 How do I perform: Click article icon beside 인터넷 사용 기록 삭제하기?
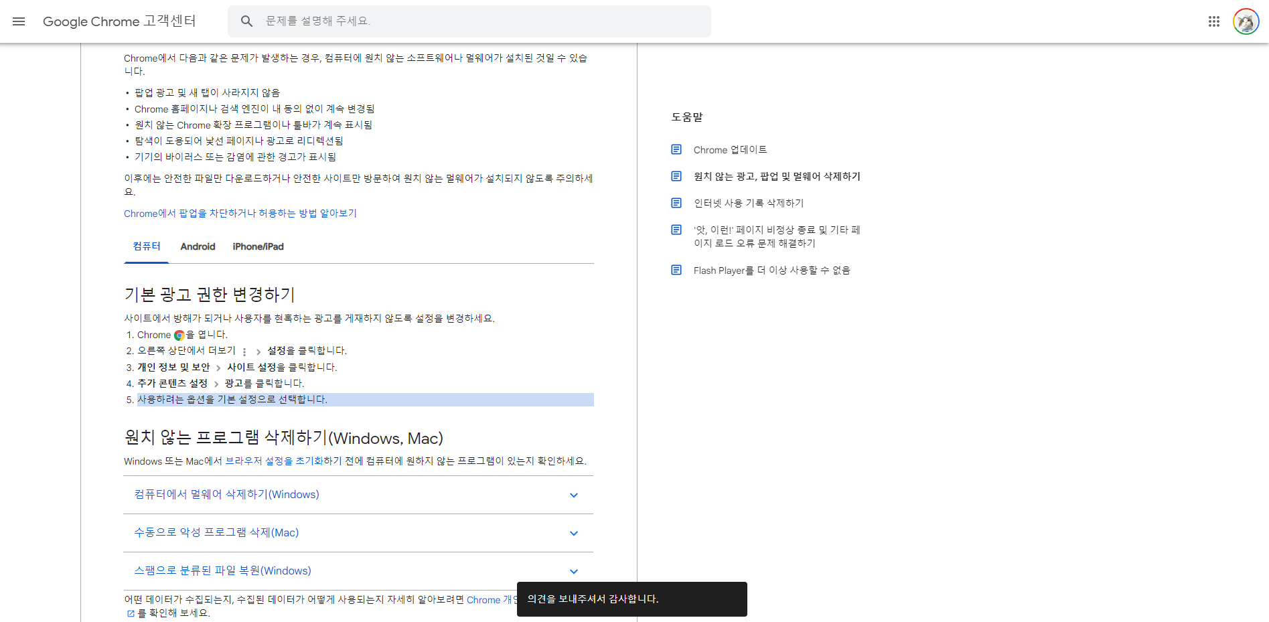tap(676, 203)
